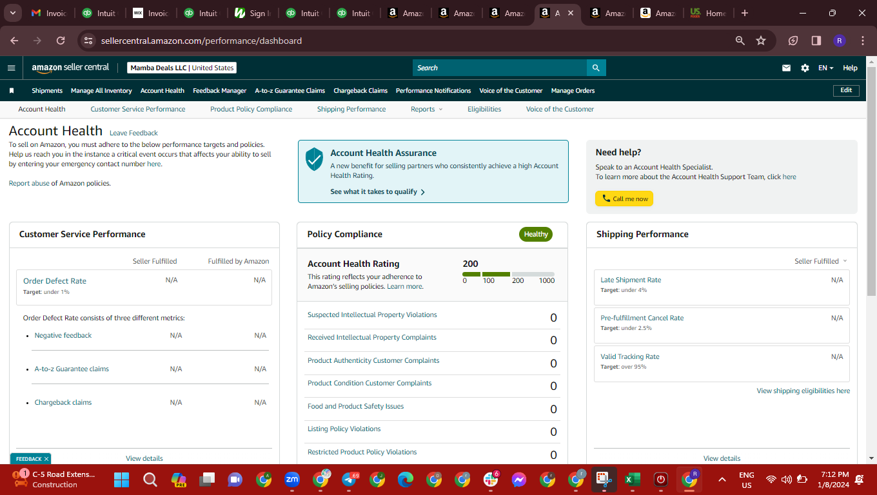Open the Shipping Performance tab
The height and width of the screenshot is (495, 877).
tap(351, 110)
